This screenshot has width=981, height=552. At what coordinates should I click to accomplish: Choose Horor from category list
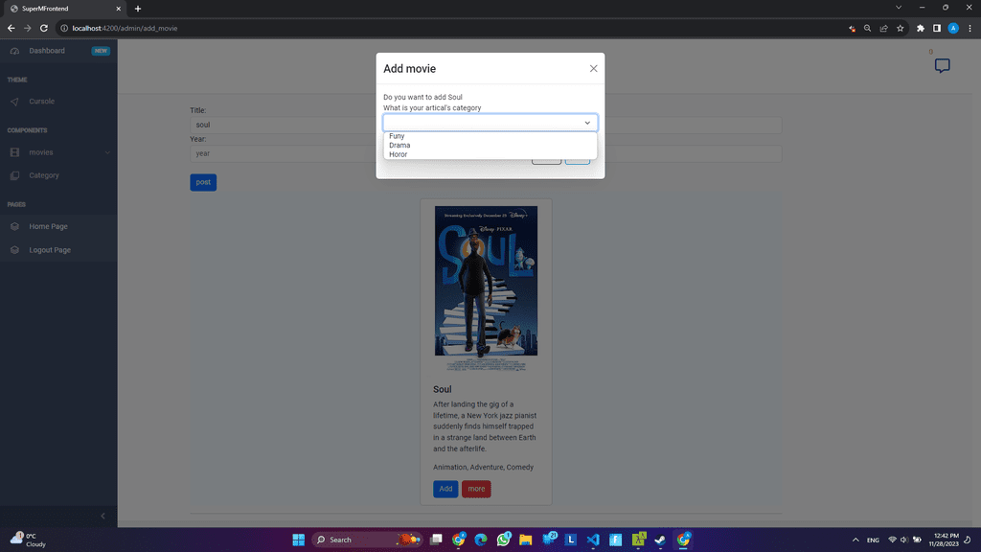click(x=398, y=154)
